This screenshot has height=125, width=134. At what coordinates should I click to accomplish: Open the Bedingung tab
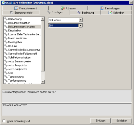click(x=85, y=13)
